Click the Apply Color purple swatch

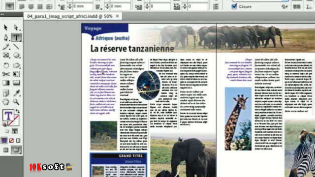pyautogui.click(x=4, y=141)
